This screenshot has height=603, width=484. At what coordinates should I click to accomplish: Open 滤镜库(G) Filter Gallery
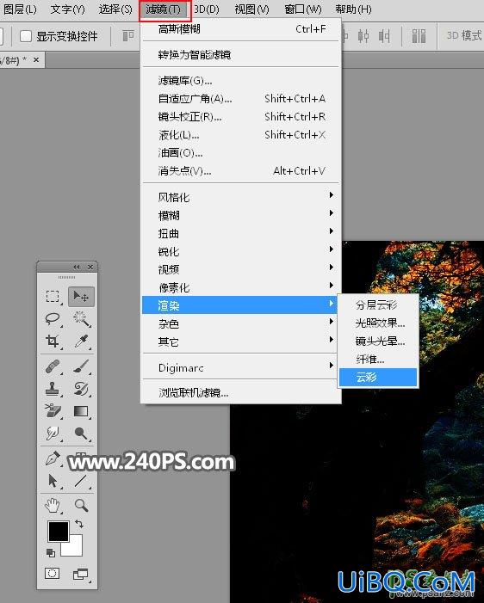pyautogui.click(x=241, y=80)
